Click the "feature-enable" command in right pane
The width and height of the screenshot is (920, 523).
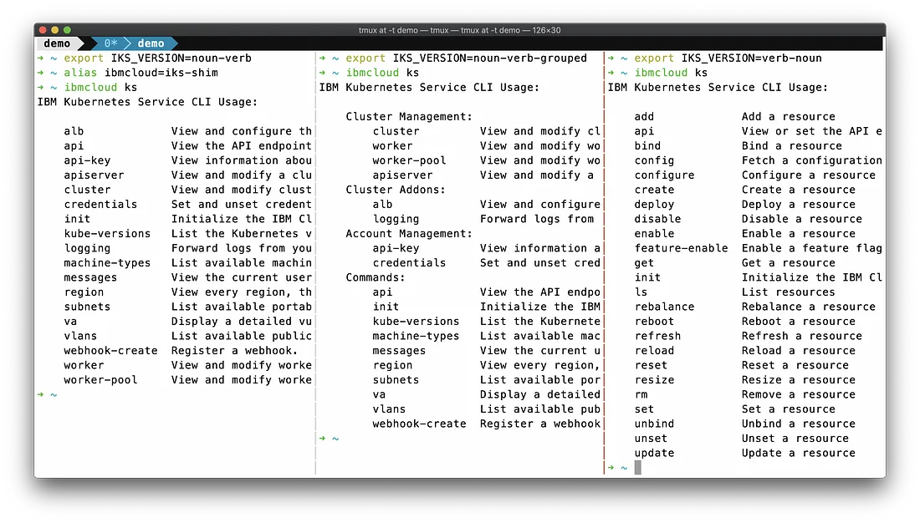pyautogui.click(x=681, y=248)
